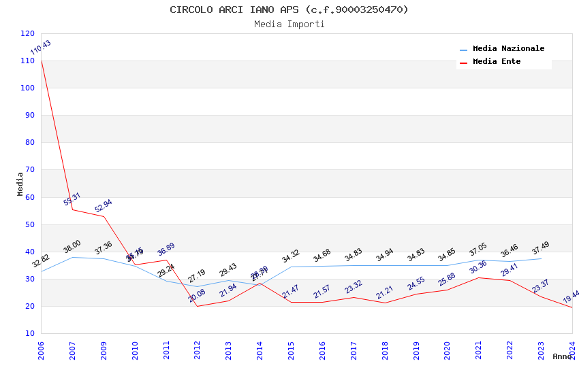579x374 pixels.
Task: Click the 34.32 national average label
Action: [x=291, y=256]
